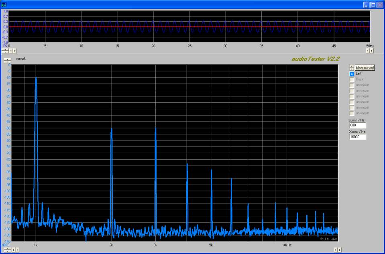The height and width of the screenshot is (254, 385).
Task: Click right arrow at spectrum bottom-right corner
Action: (x=340, y=250)
